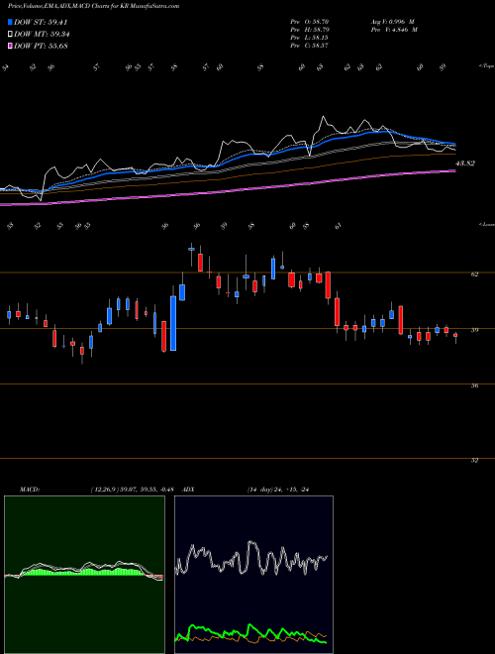
Task: Click the blue DOW ST legend swatch
Action: click(x=10, y=22)
